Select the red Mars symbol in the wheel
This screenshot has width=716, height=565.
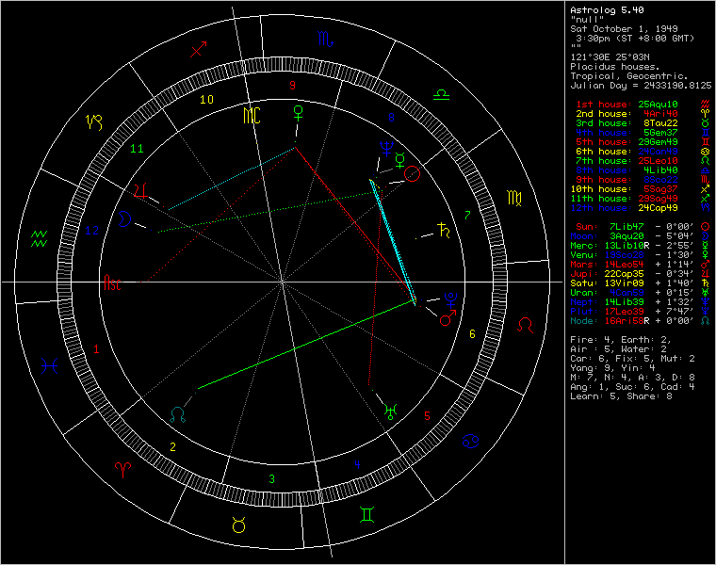[447, 318]
